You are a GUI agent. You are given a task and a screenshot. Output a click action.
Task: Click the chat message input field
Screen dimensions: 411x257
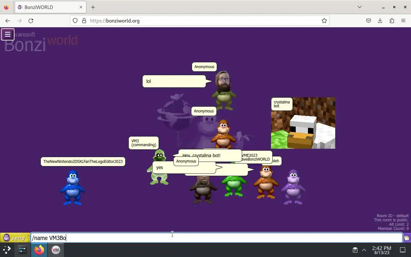pyautogui.click(x=216, y=238)
